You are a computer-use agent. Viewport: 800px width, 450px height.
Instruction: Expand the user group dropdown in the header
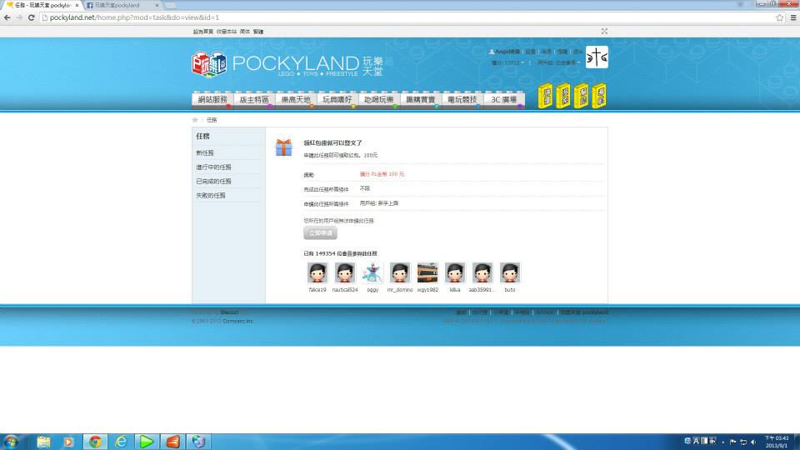(x=577, y=62)
